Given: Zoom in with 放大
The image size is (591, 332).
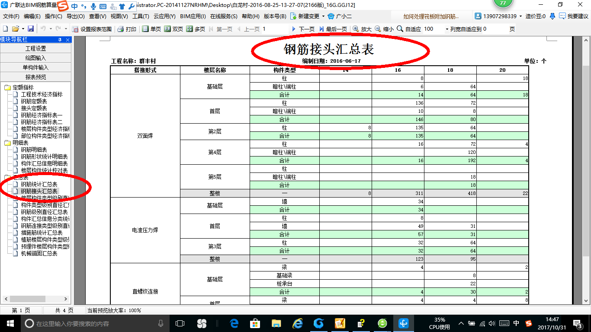Looking at the screenshot, I should click(362, 29).
